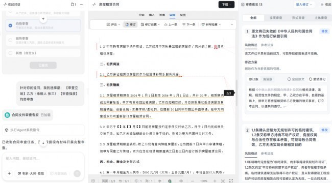Open the 拼写检查 spell check dropdown

pos(211,24)
